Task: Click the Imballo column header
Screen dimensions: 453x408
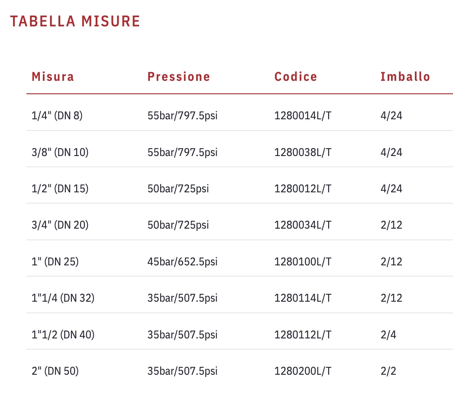Action: 405,77
